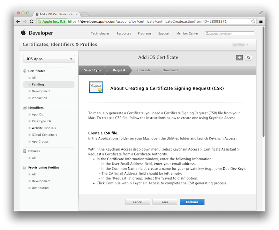Click the Select Type step
The image size is (279, 230).
pyautogui.click(x=92, y=70)
